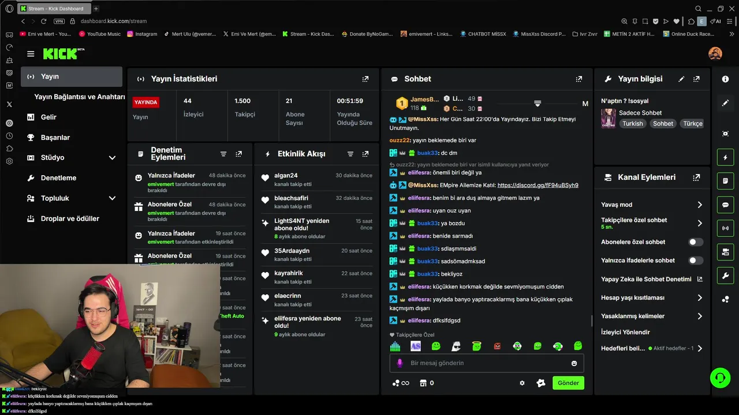Open chat settings gear icon
Viewport: 739px width, 415px height.
[522, 383]
